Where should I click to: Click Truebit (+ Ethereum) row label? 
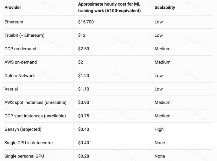[x=24, y=35]
